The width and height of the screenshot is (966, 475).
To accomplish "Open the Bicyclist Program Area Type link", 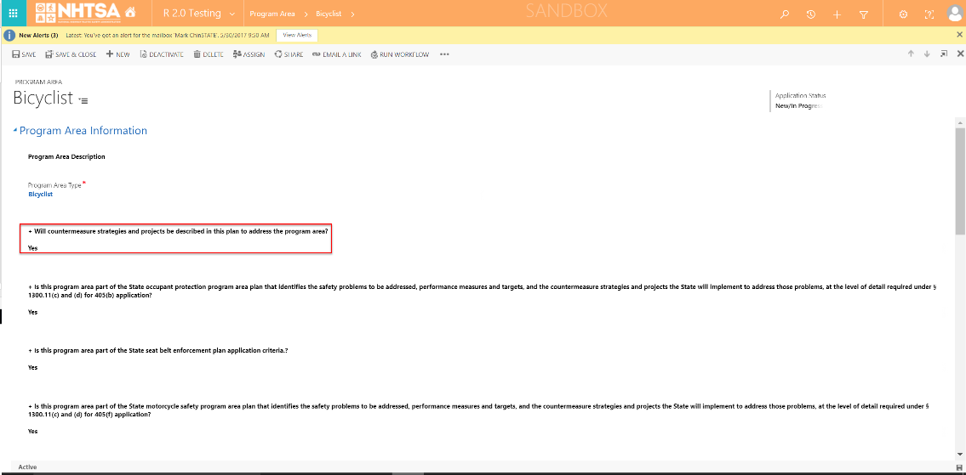I will (x=41, y=195).
